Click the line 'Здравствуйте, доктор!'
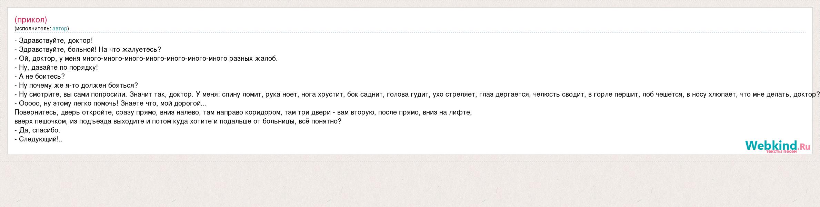The height and width of the screenshot is (207, 820). (54, 40)
